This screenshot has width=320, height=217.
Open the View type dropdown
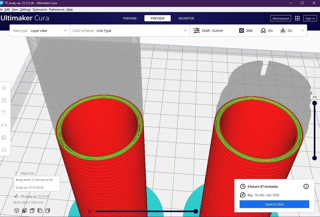pos(40,31)
